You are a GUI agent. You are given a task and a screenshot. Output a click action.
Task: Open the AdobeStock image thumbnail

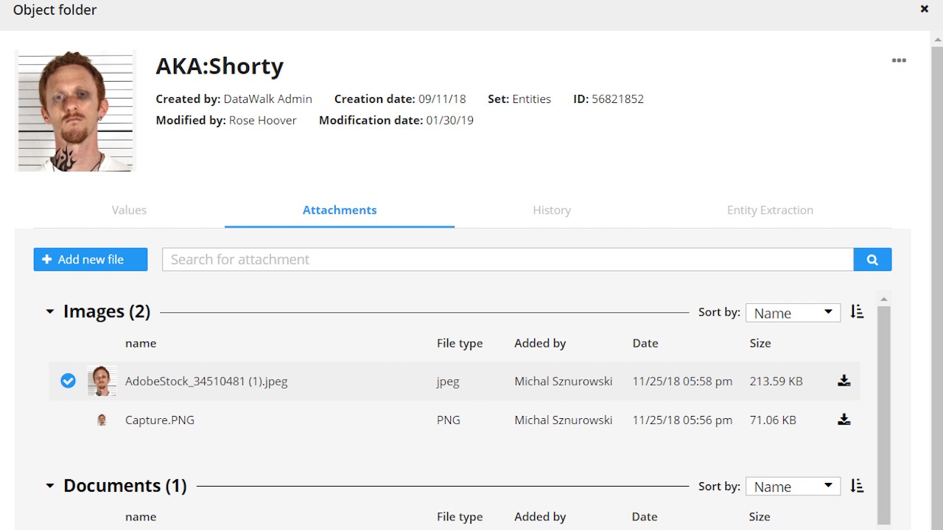[x=102, y=381]
